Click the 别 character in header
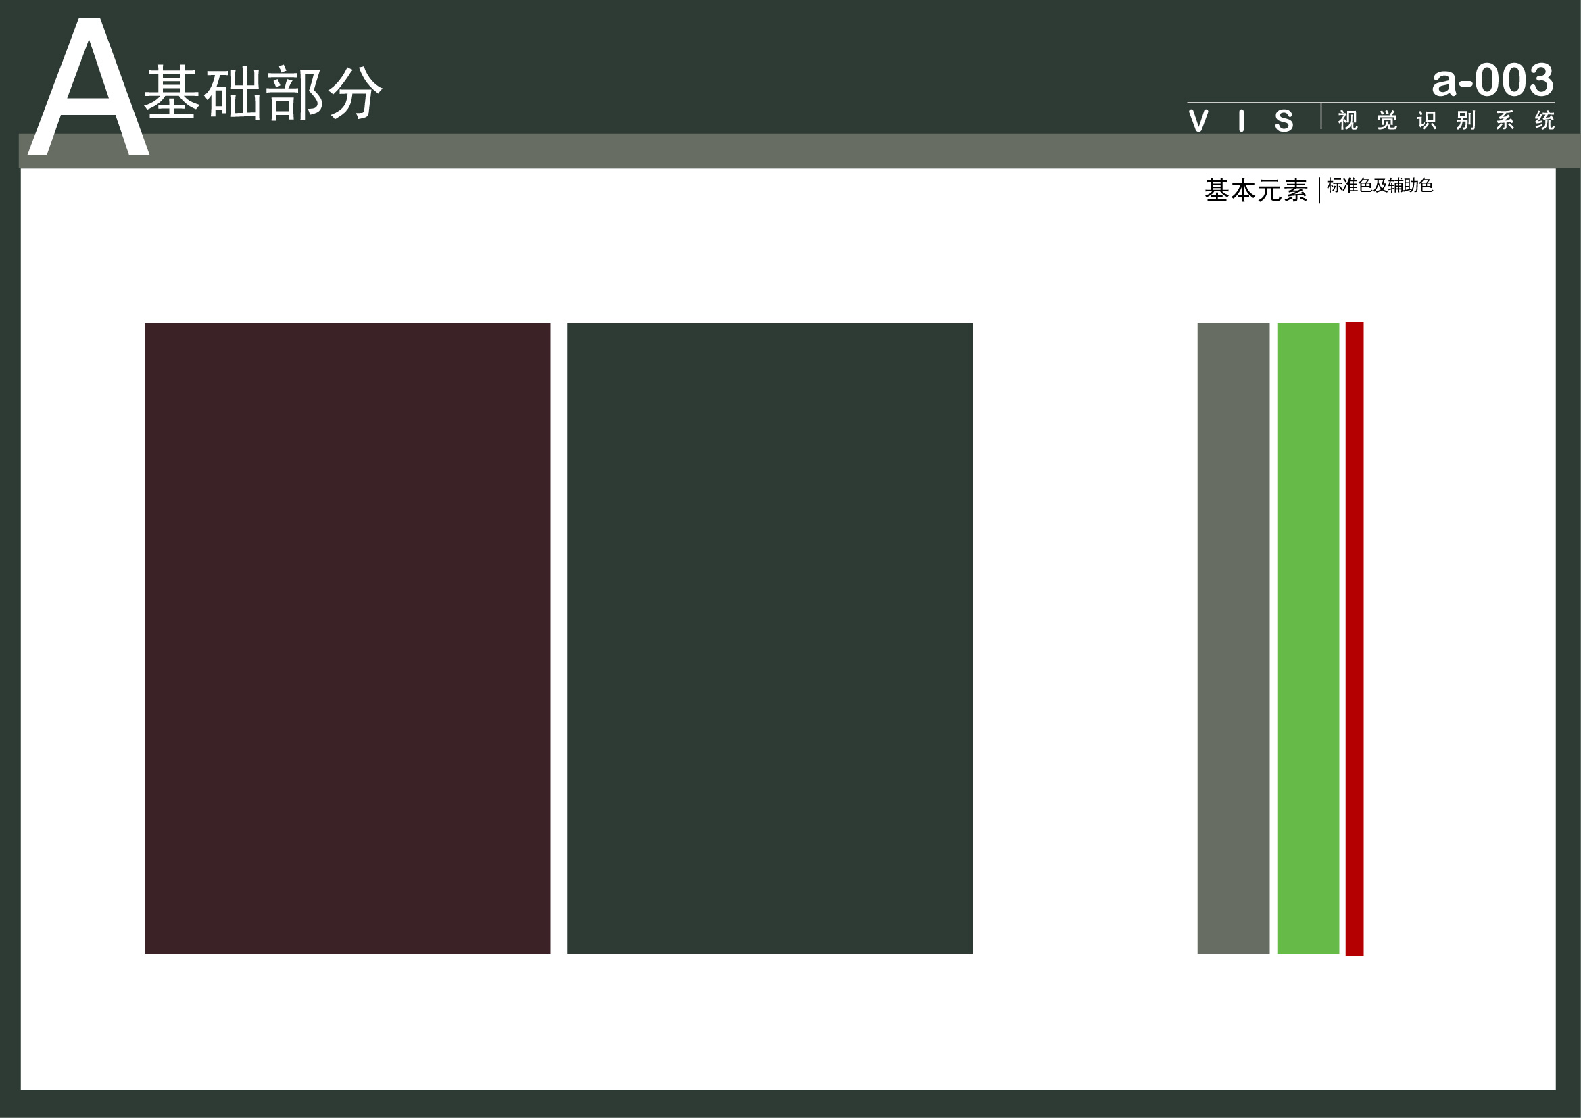This screenshot has width=1581, height=1118. point(1465,120)
